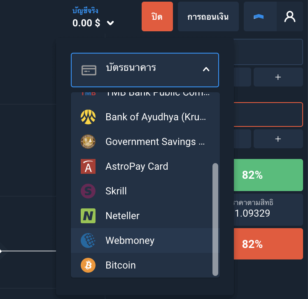This screenshot has height=299, width=308.
Task: Click the green 82% call button
Action: (x=268, y=175)
